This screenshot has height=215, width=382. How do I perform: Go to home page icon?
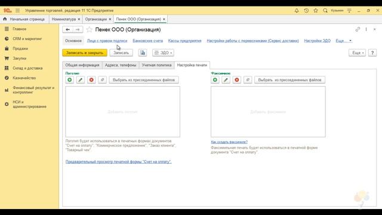(x=5, y=19)
